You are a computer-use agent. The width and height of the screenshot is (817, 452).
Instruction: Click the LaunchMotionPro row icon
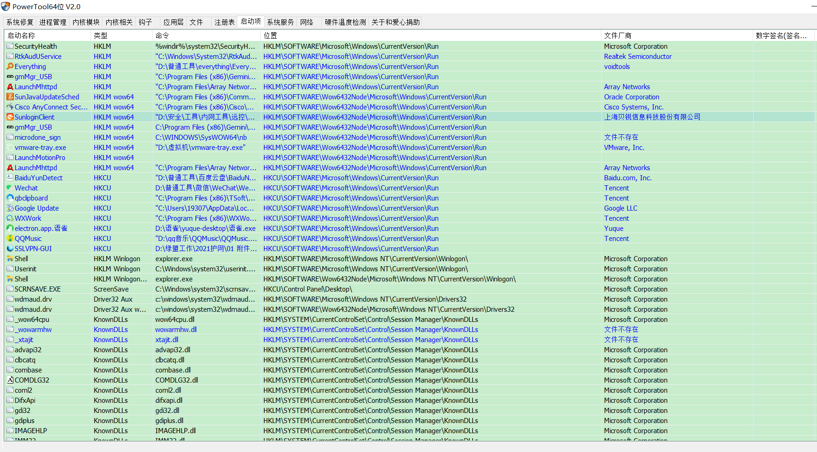[x=10, y=157]
